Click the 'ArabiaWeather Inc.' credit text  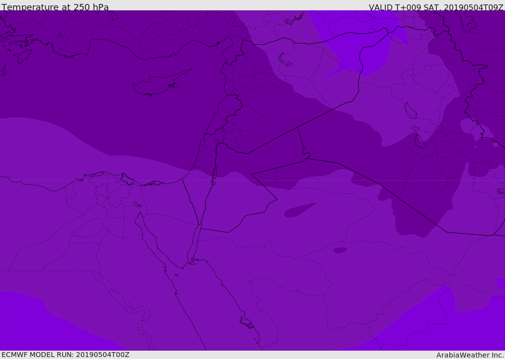coord(470,355)
